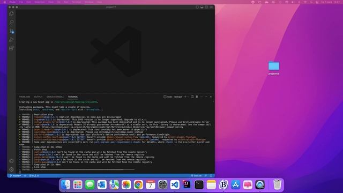
Task: Open the feedback icon in status bar
Action: 206,176
